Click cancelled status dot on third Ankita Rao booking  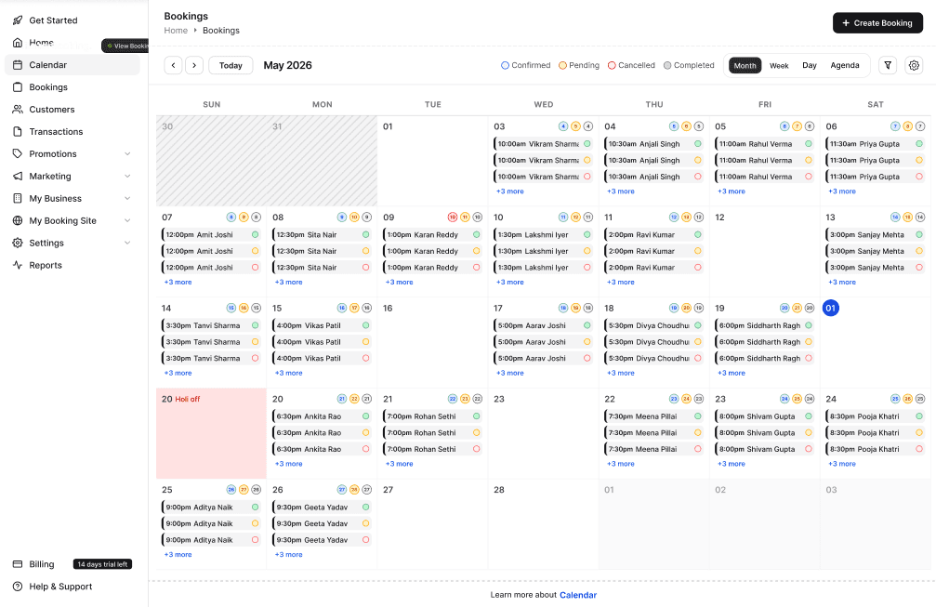(366, 449)
